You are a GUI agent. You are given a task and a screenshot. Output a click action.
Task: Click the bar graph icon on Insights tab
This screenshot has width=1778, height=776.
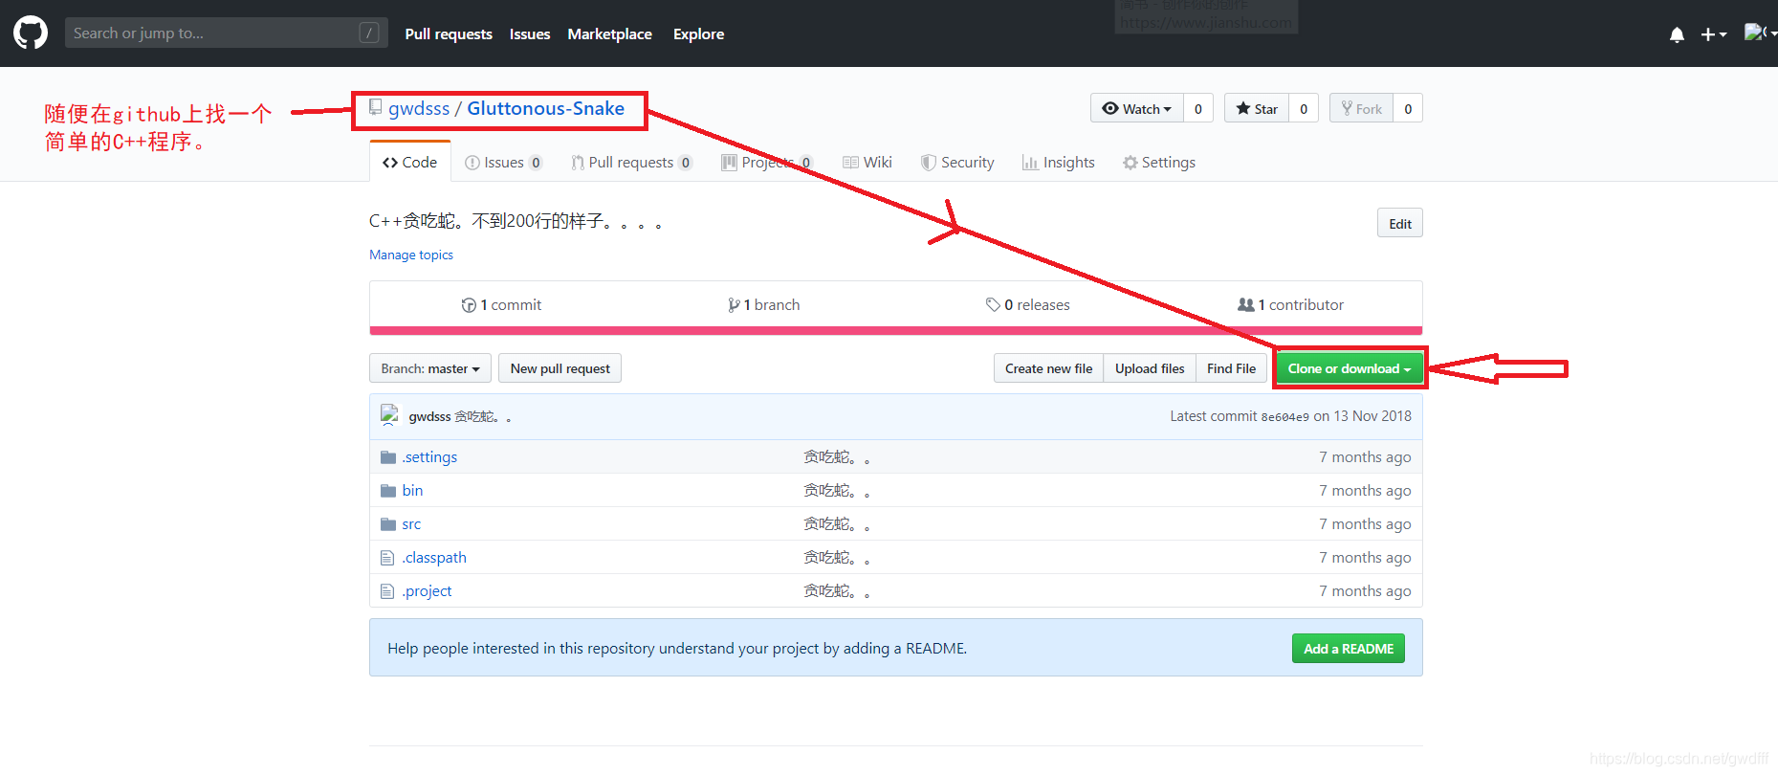[x=1030, y=163]
